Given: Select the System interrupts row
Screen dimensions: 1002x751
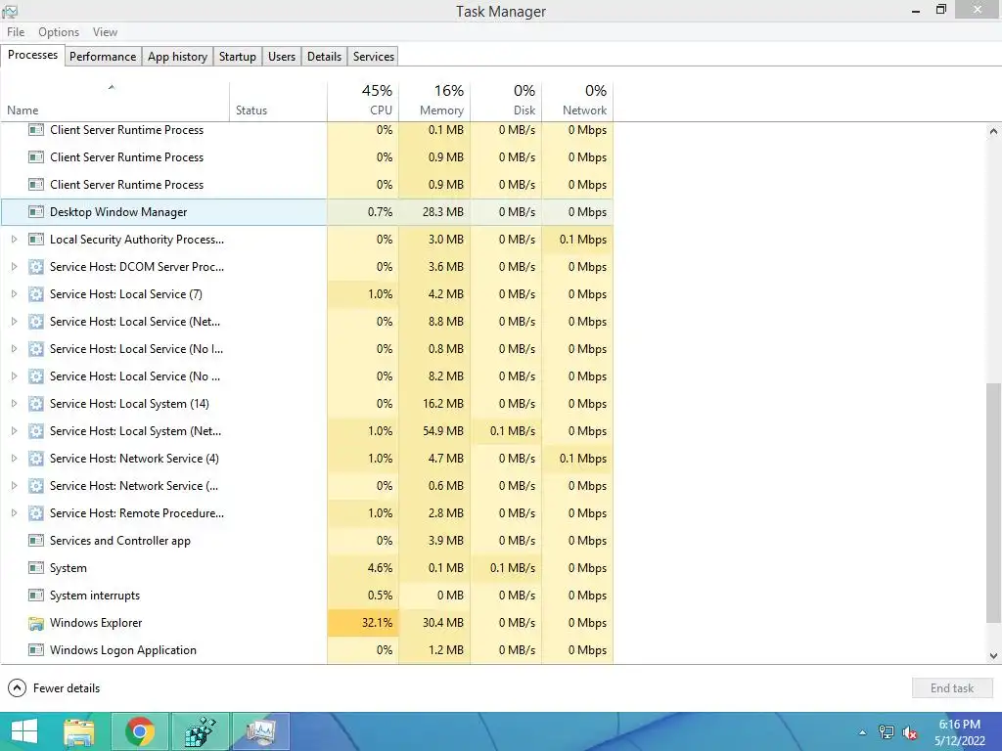Looking at the screenshot, I should coord(306,596).
